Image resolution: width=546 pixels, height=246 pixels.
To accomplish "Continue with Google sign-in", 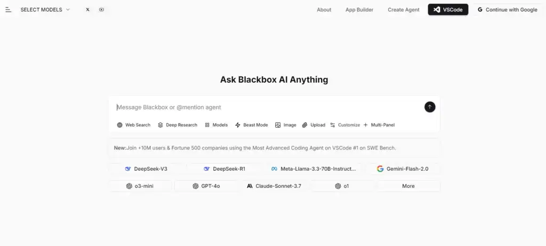I will 508,10.
